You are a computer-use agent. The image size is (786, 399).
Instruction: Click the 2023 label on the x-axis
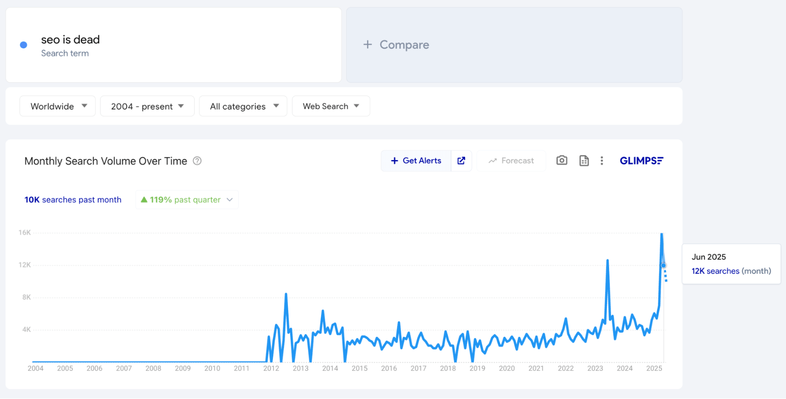(595, 368)
